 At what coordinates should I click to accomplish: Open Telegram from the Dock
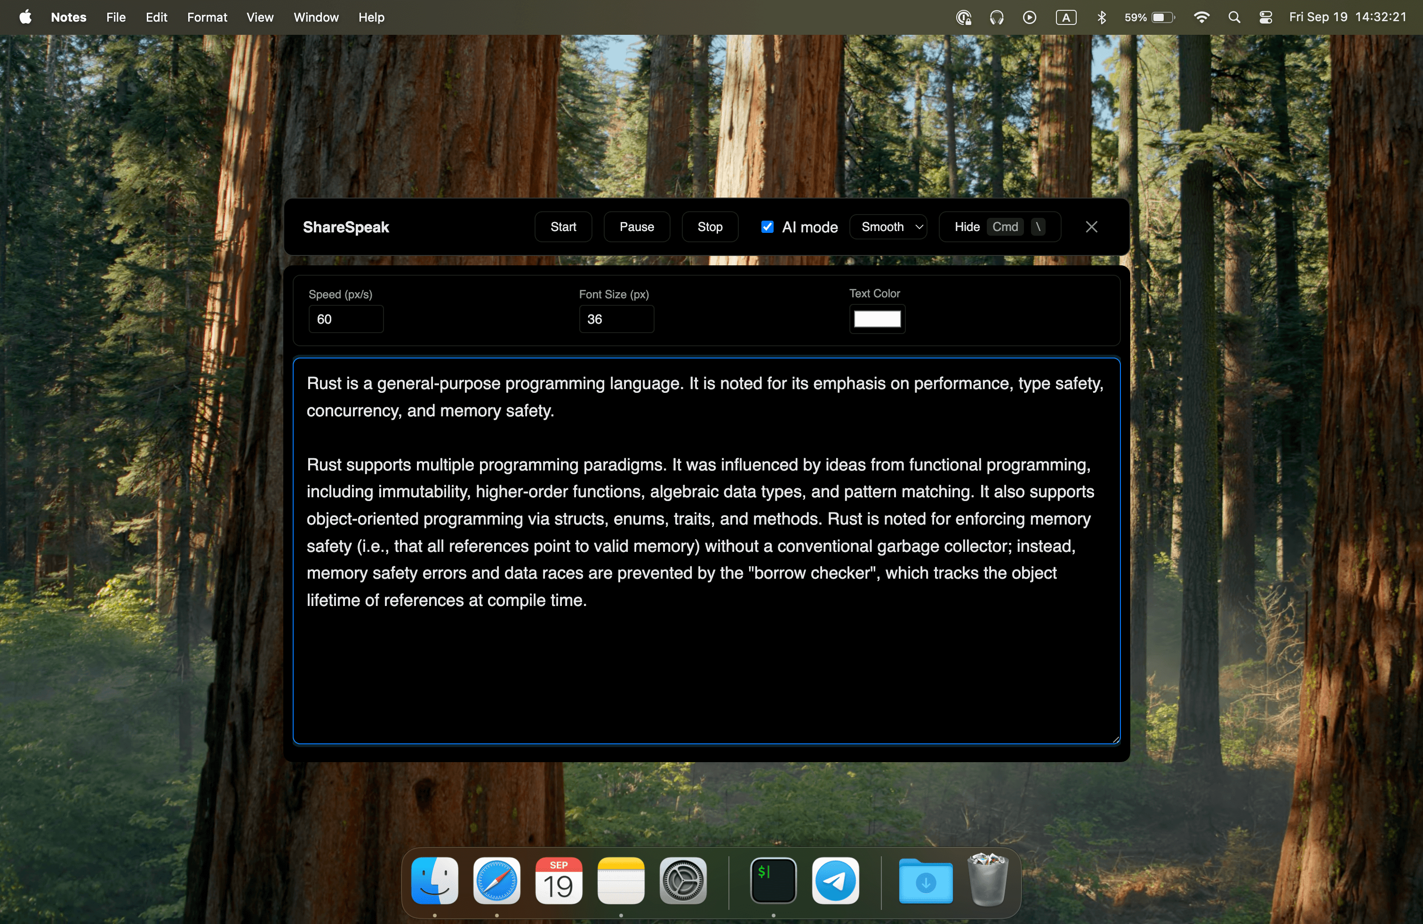coord(835,881)
